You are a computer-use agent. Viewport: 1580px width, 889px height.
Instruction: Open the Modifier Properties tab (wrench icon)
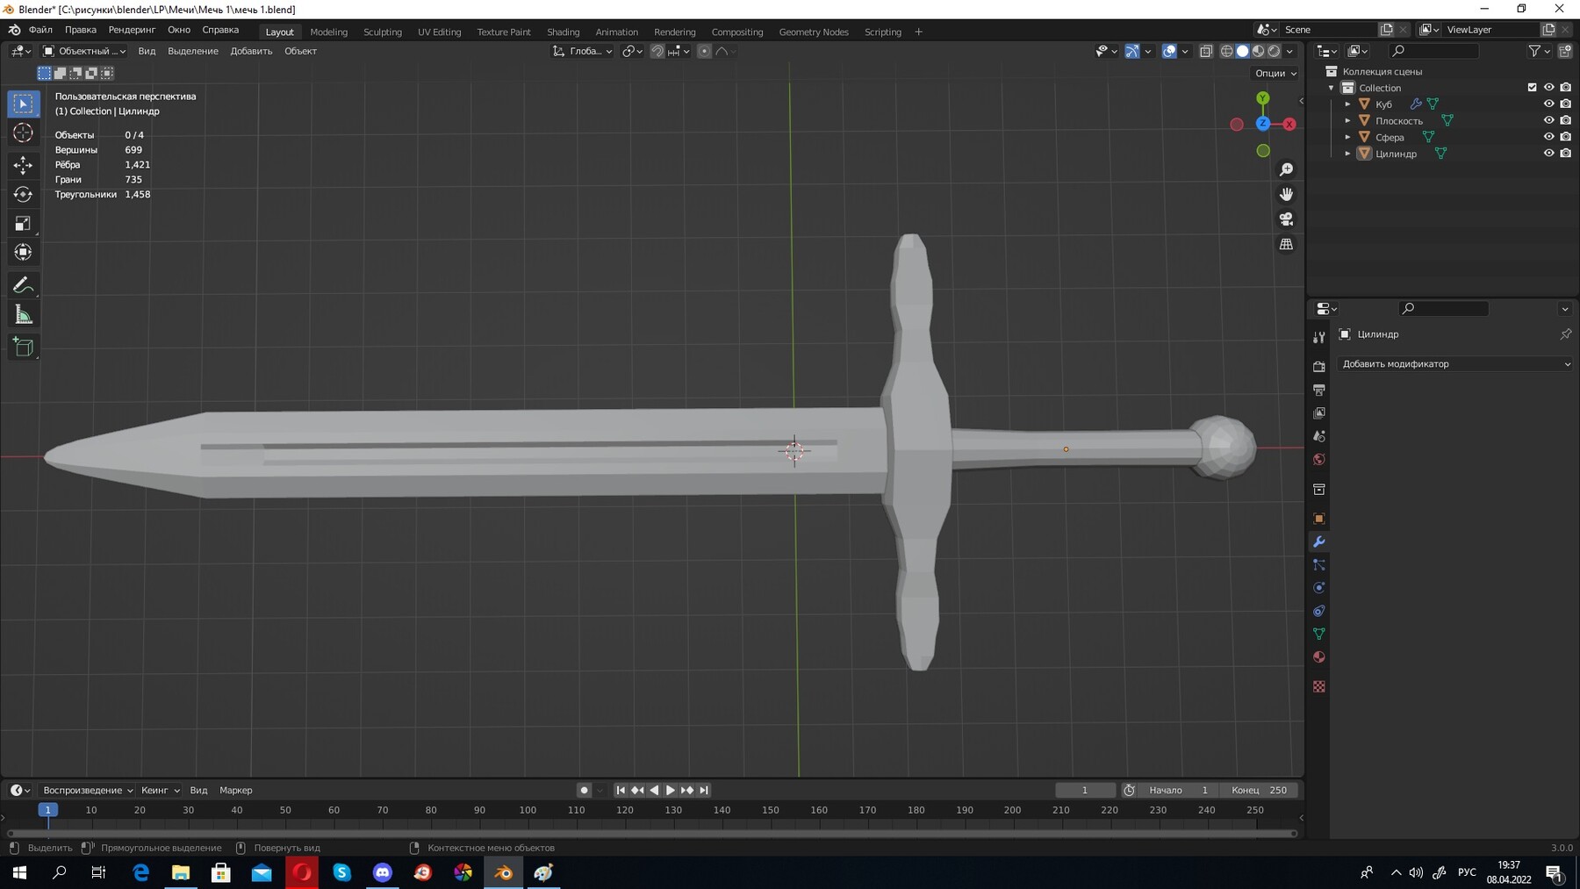1319,542
